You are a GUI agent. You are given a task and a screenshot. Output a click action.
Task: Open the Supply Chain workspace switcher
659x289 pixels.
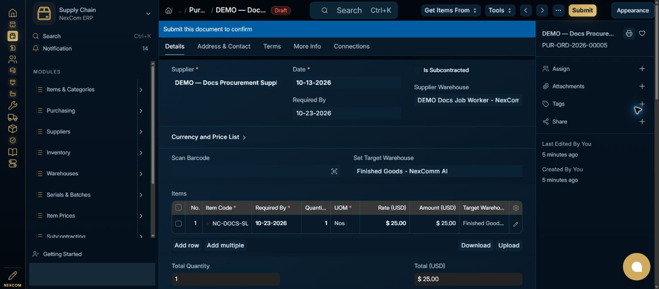click(x=92, y=14)
